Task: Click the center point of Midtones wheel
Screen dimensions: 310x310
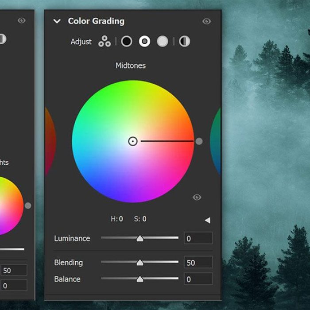Action: pos(132,141)
